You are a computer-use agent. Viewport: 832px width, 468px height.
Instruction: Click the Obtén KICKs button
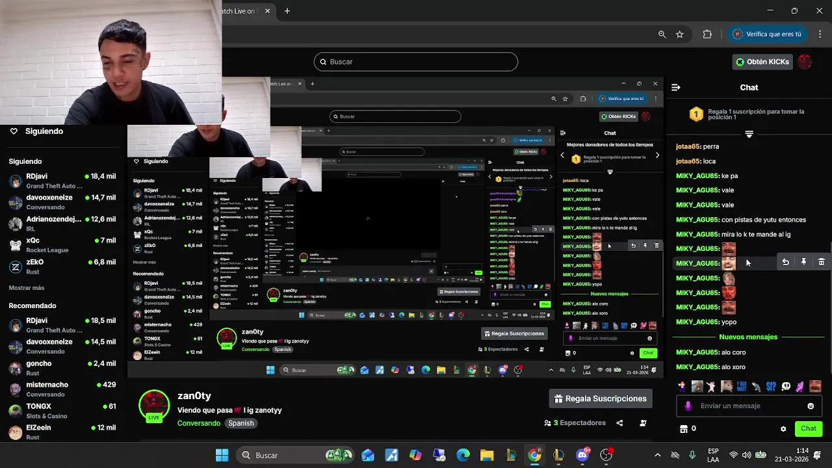762,62
